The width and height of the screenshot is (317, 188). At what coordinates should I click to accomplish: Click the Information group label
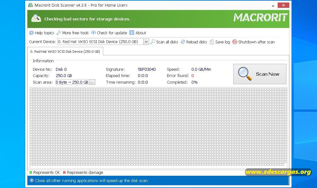point(43,61)
